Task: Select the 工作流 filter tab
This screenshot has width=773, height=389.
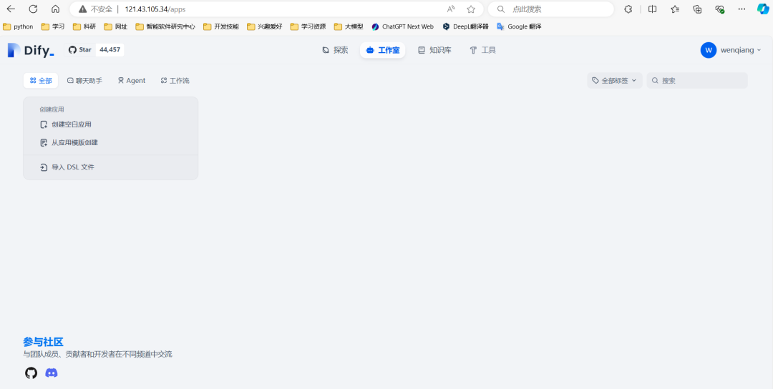Action: tap(175, 80)
